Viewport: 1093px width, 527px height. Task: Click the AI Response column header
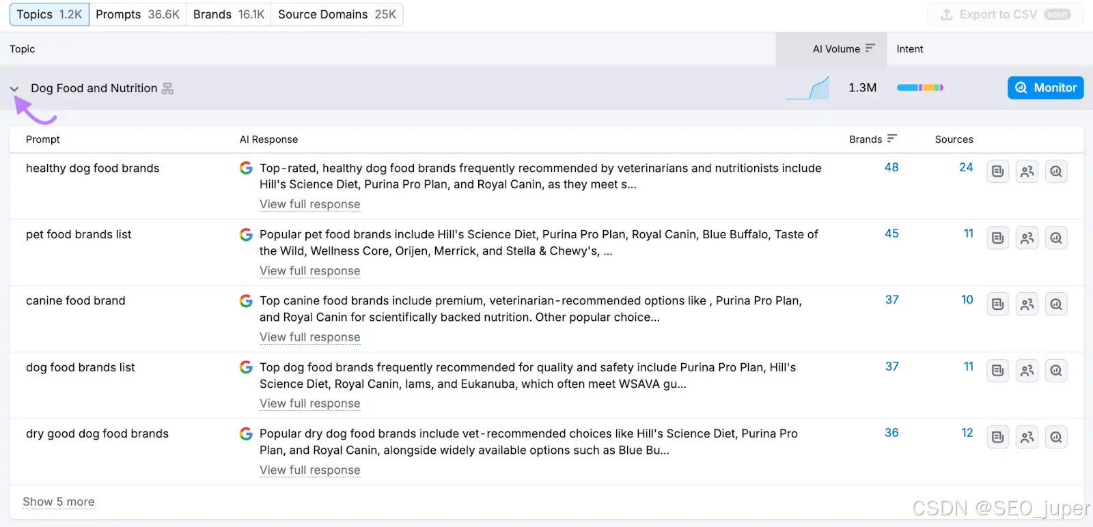[x=268, y=139]
